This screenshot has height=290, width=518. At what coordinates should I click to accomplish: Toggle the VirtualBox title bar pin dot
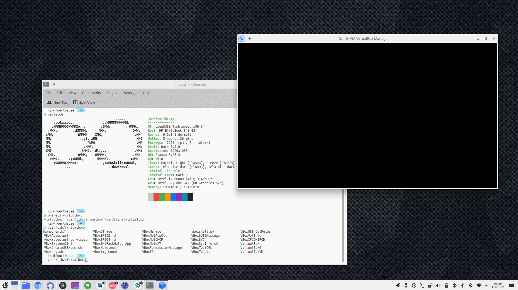pyautogui.click(x=250, y=39)
